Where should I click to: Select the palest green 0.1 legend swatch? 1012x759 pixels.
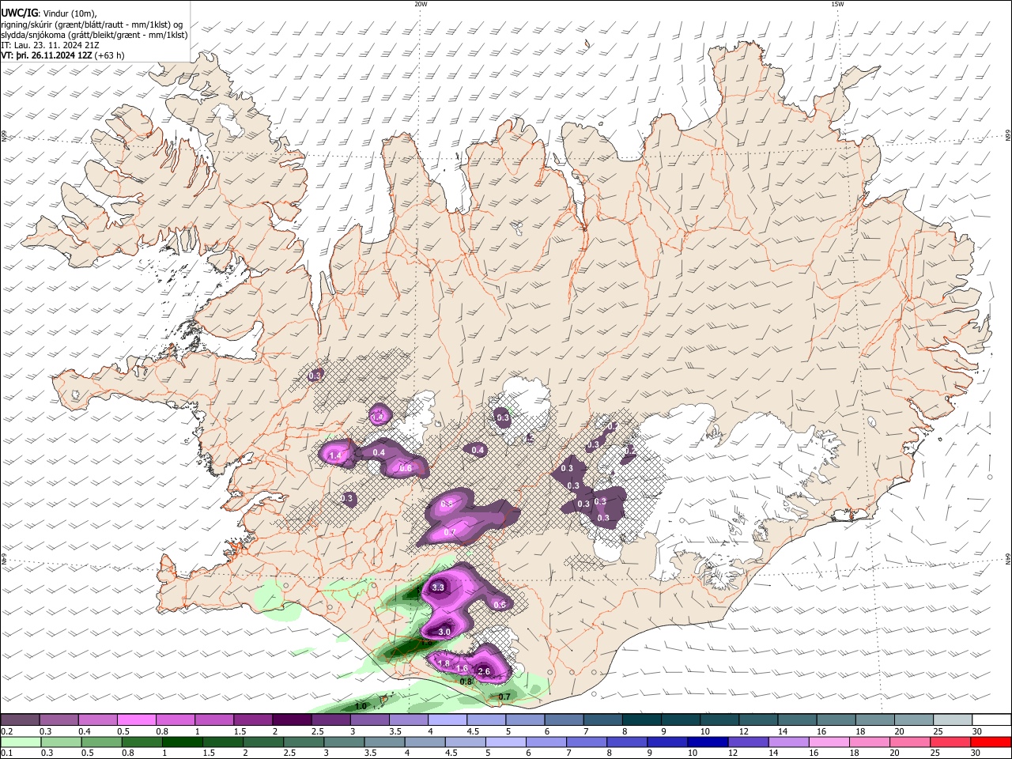point(20,742)
